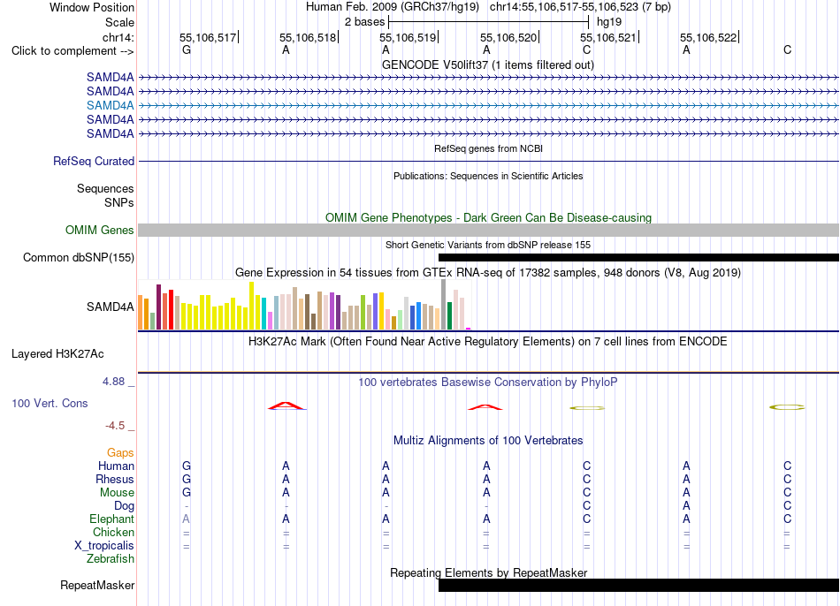The width and height of the screenshot is (840, 606).
Task: Click the Window Position label
Action: [x=92, y=7]
